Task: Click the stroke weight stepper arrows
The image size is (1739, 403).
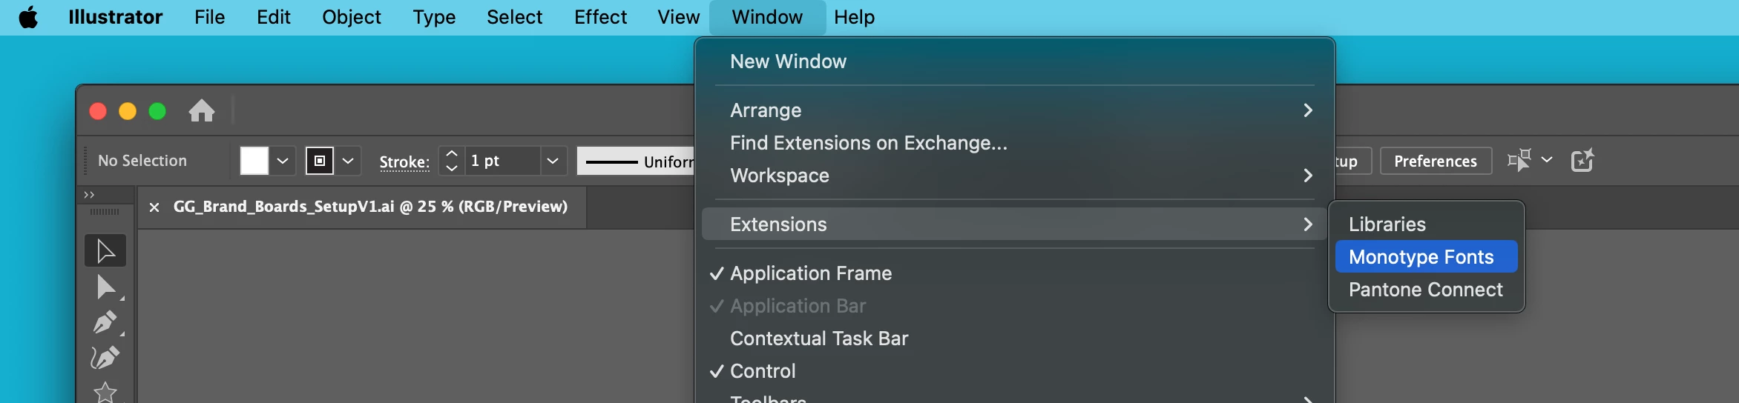Action: [452, 161]
